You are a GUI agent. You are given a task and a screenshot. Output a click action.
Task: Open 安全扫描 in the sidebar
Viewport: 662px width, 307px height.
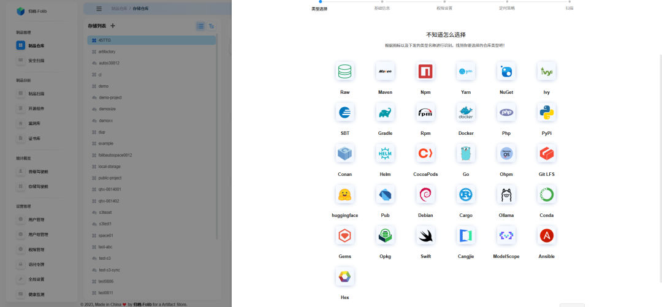36,61
